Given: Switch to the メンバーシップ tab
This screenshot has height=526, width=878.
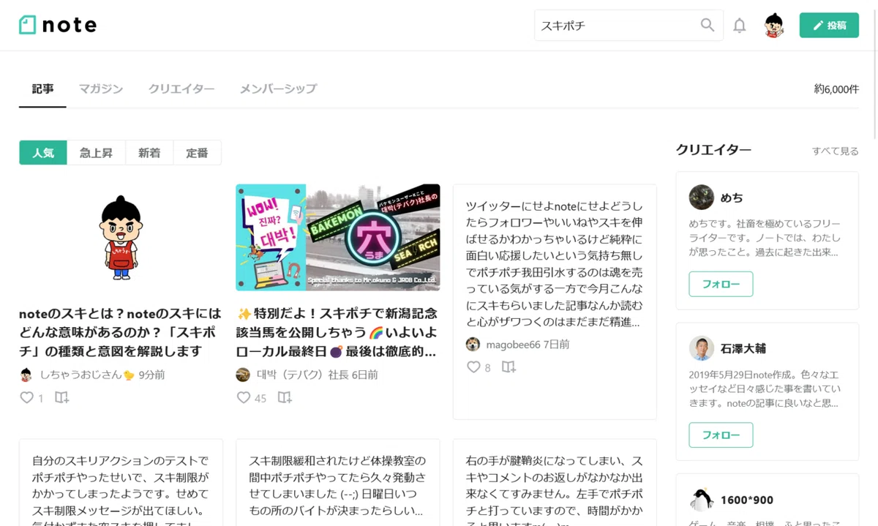Looking at the screenshot, I should [x=278, y=89].
